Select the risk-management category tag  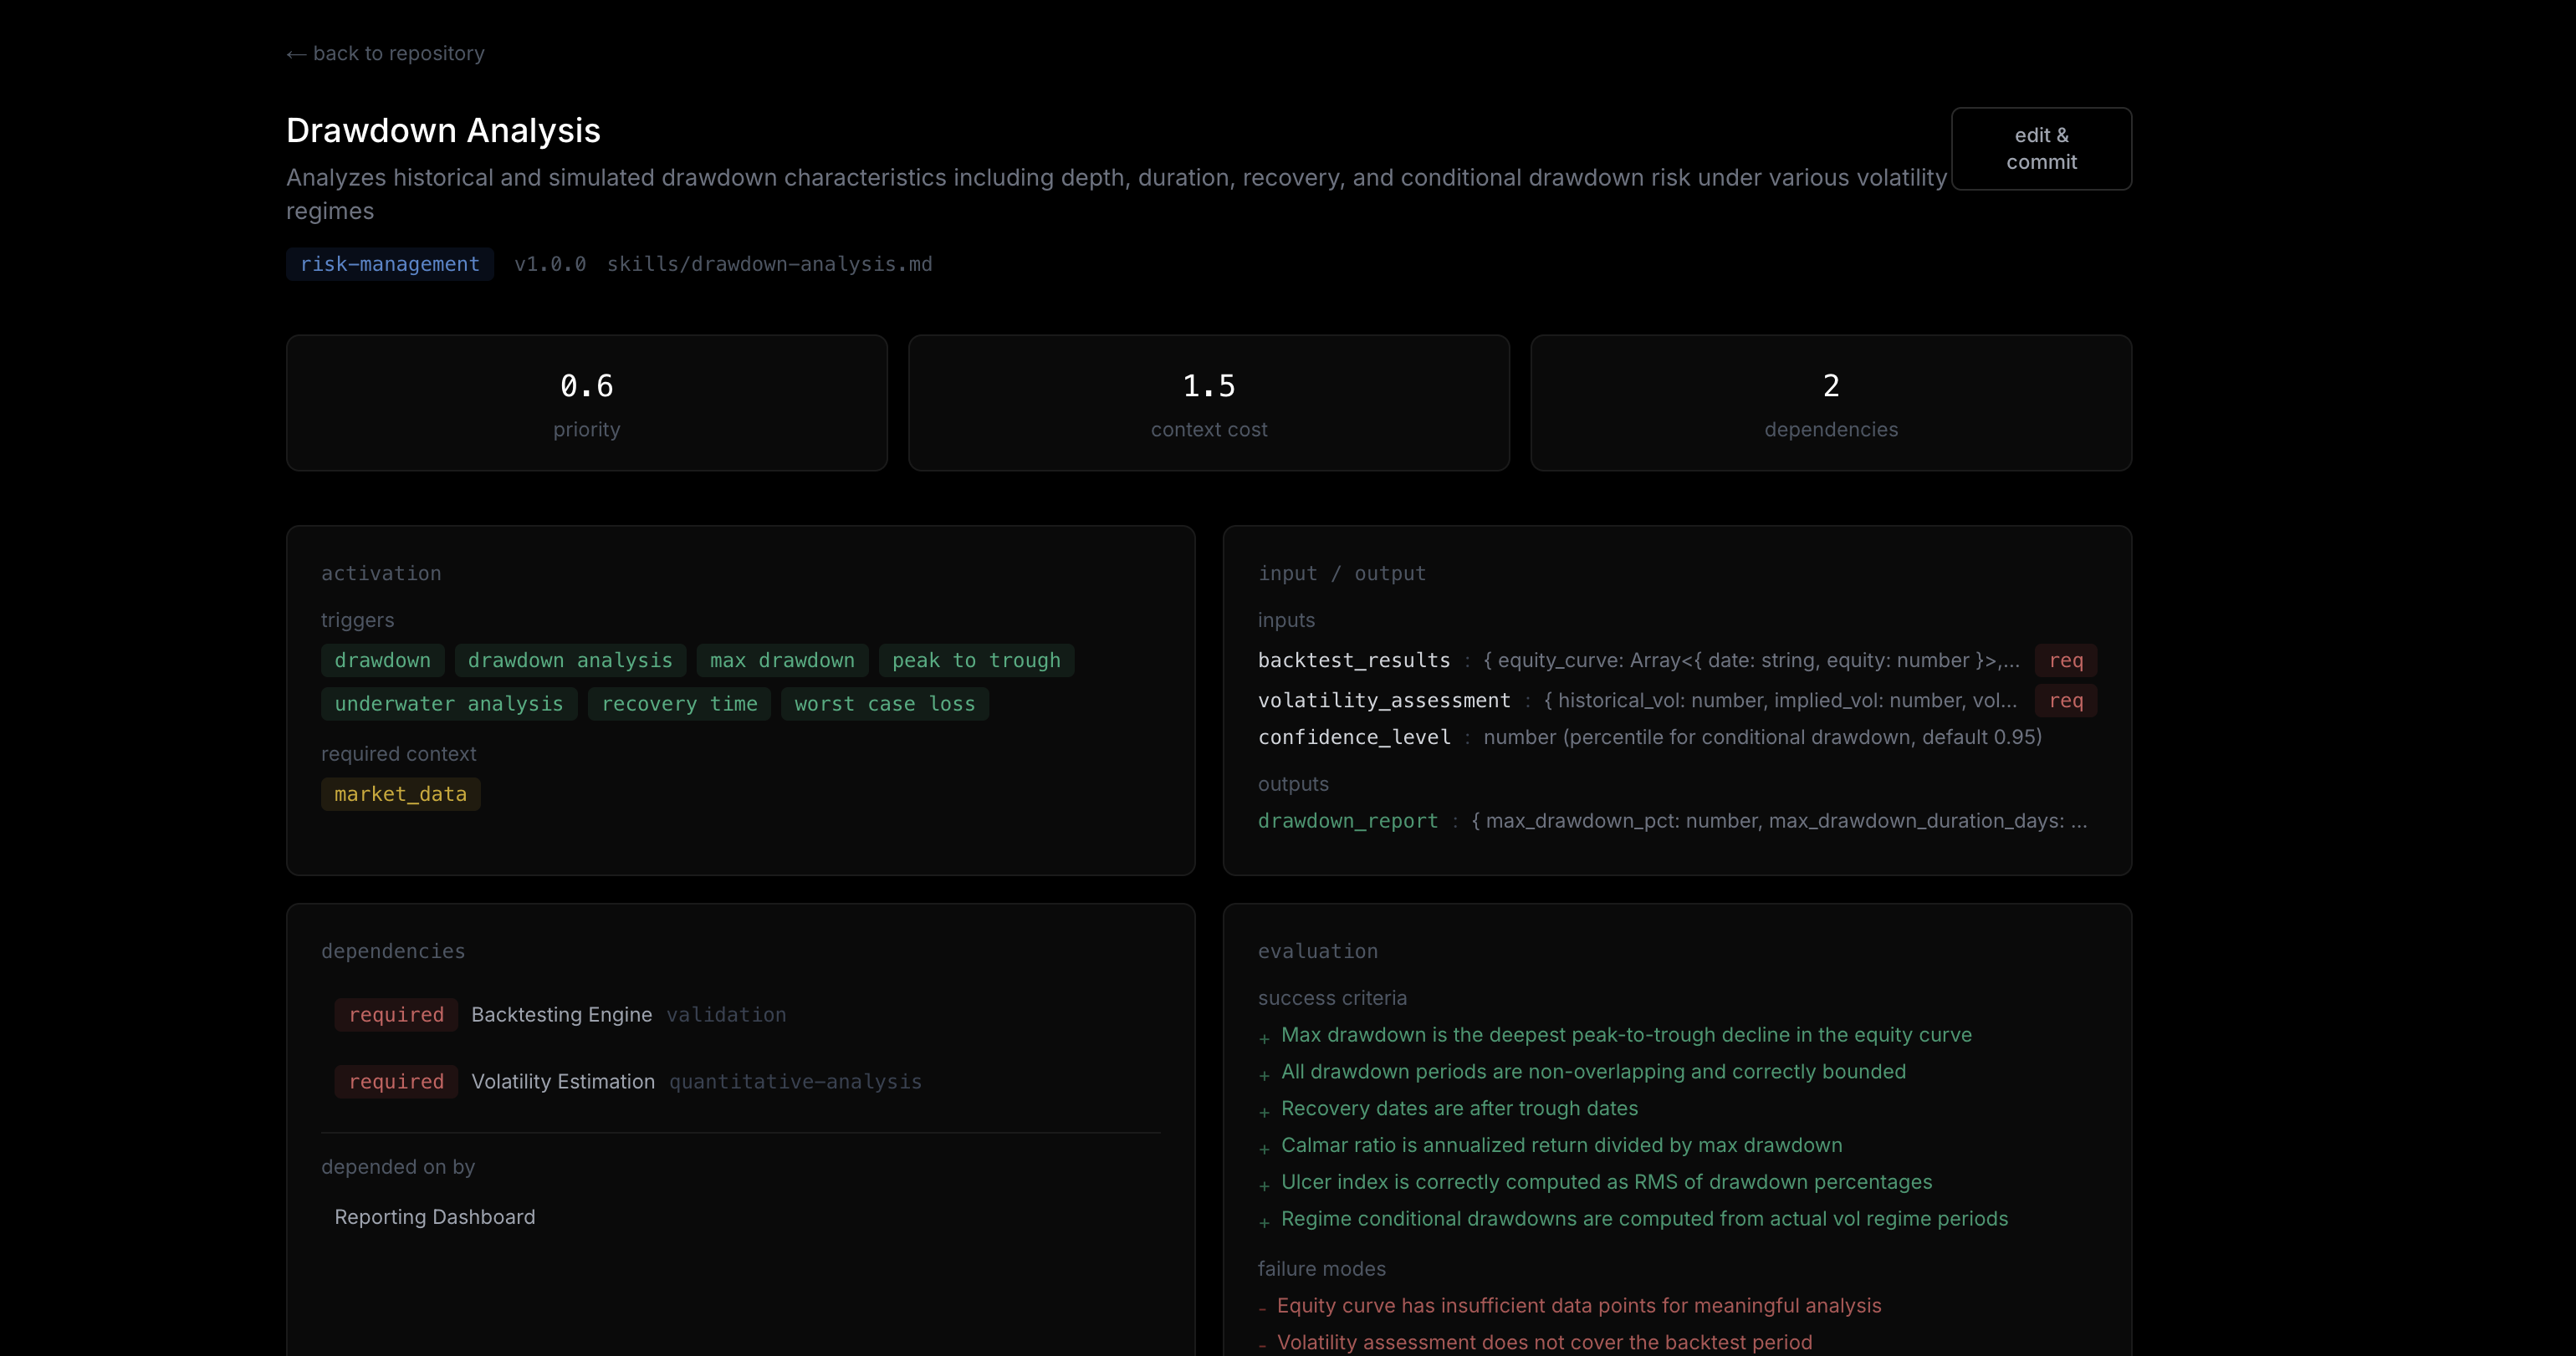[x=389, y=264]
